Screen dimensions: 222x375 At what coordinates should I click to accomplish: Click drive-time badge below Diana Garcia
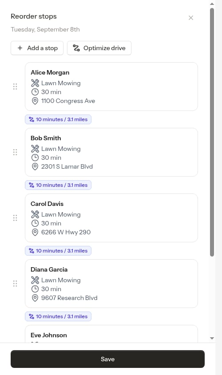coord(58,316)
